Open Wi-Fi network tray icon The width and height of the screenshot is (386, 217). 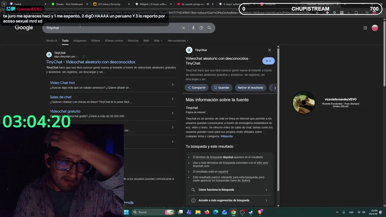point(359,212)
